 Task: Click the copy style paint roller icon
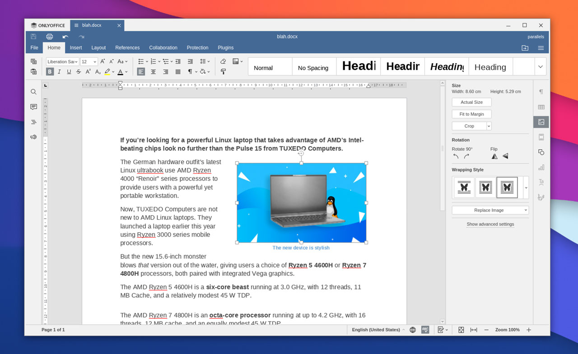223,72
